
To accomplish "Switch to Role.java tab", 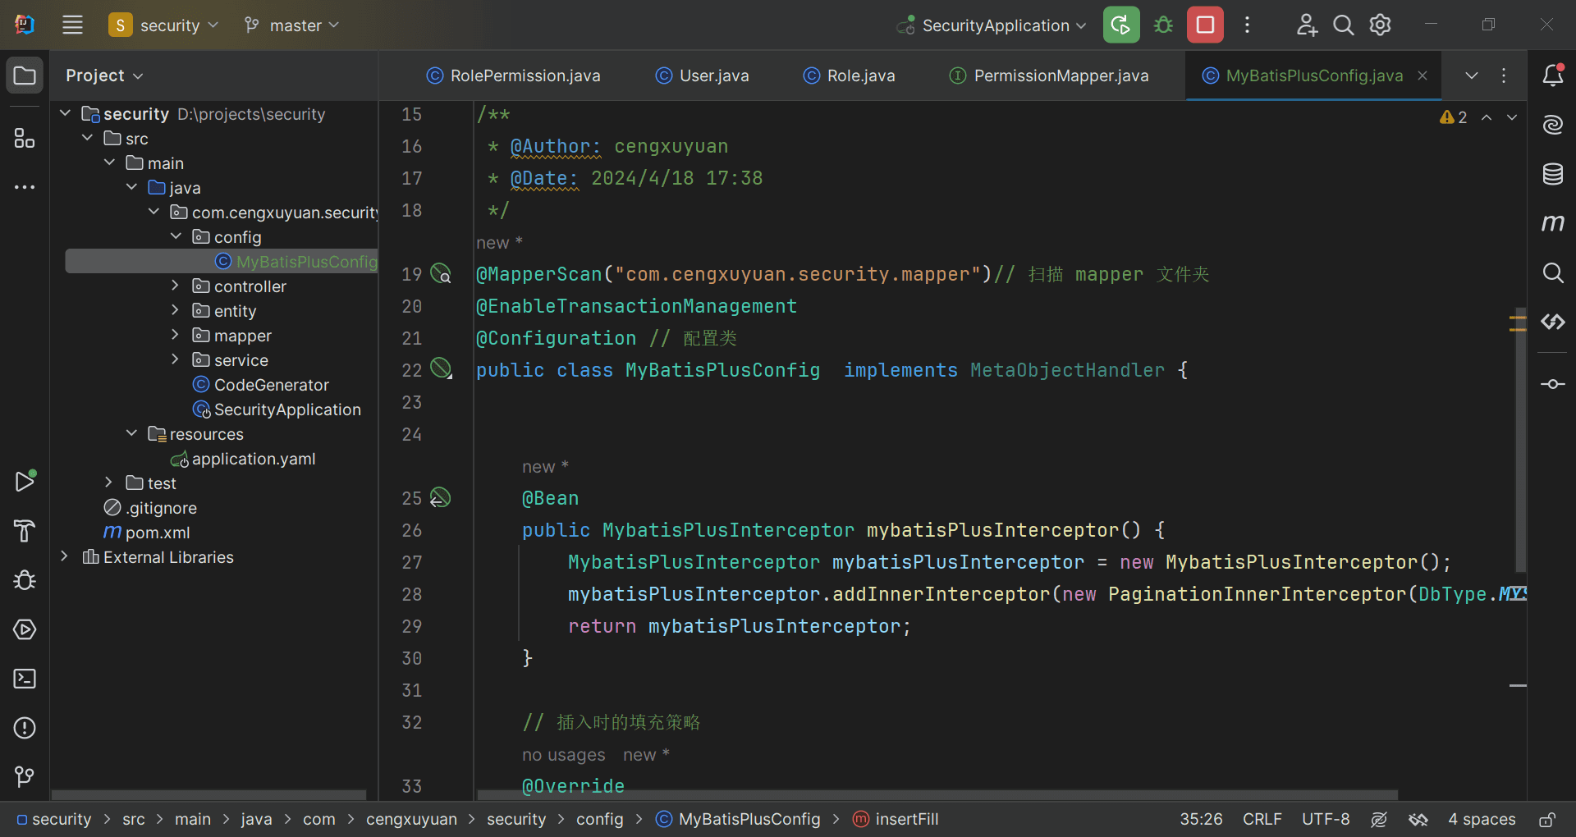I will pos(849,75).
